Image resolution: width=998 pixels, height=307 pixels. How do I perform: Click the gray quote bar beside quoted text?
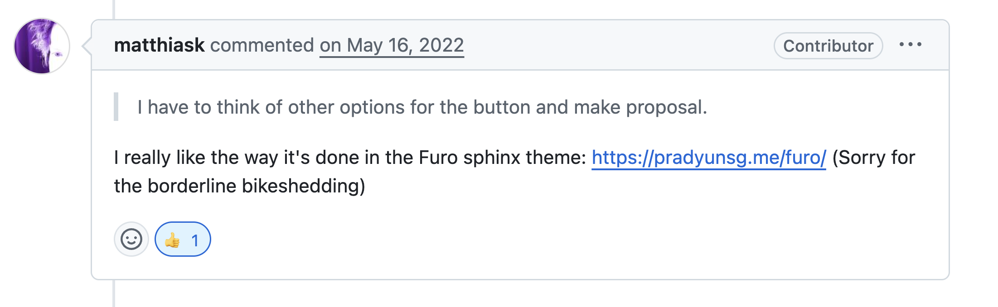[x=116, y=107]
